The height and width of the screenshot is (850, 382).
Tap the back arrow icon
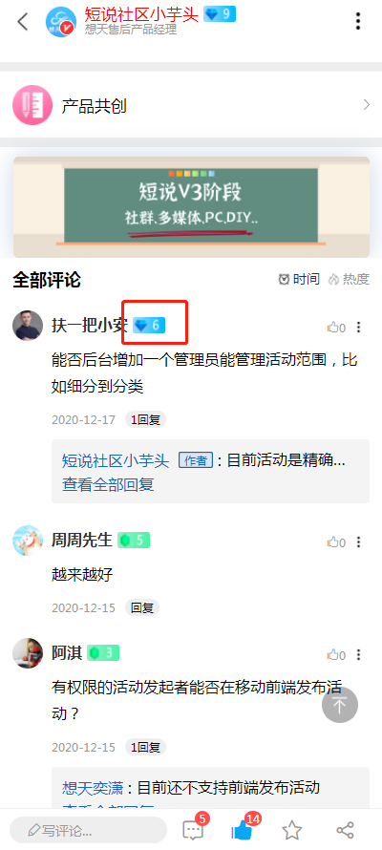click(x=22, y=22)
